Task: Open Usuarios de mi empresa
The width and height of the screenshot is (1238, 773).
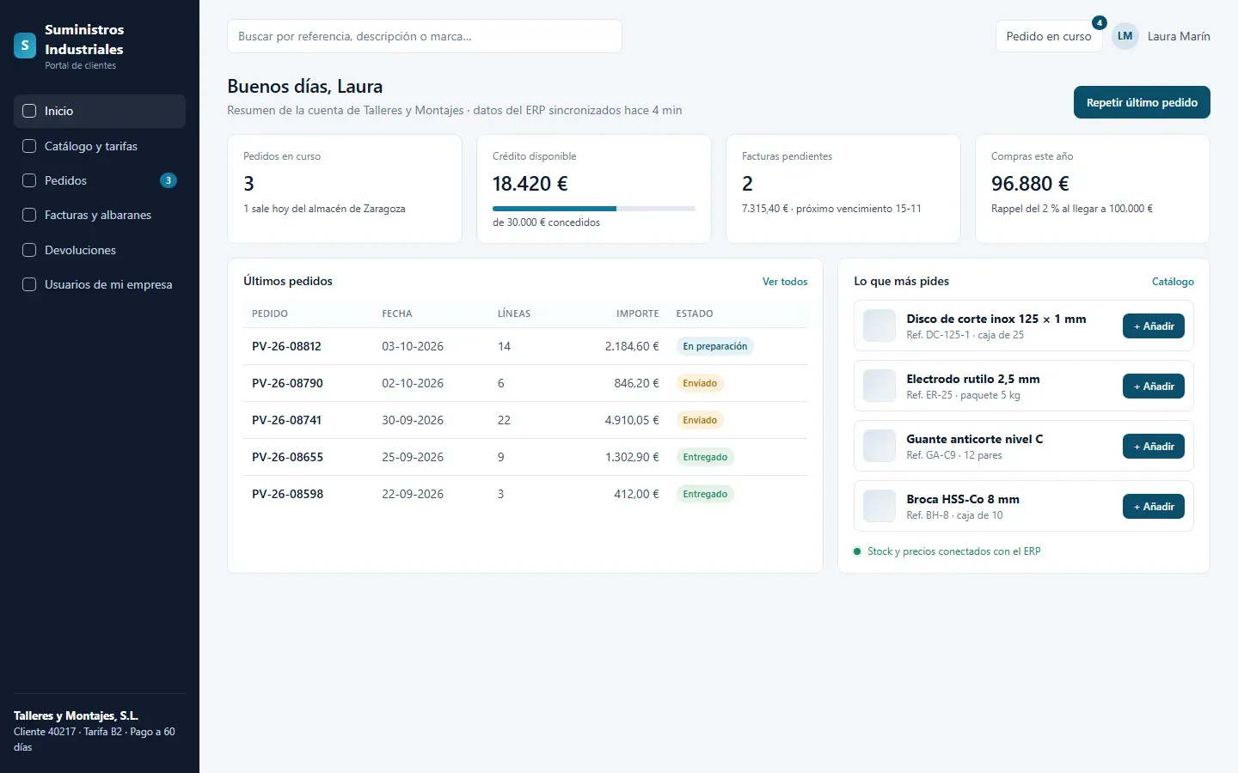Action: 100,284
